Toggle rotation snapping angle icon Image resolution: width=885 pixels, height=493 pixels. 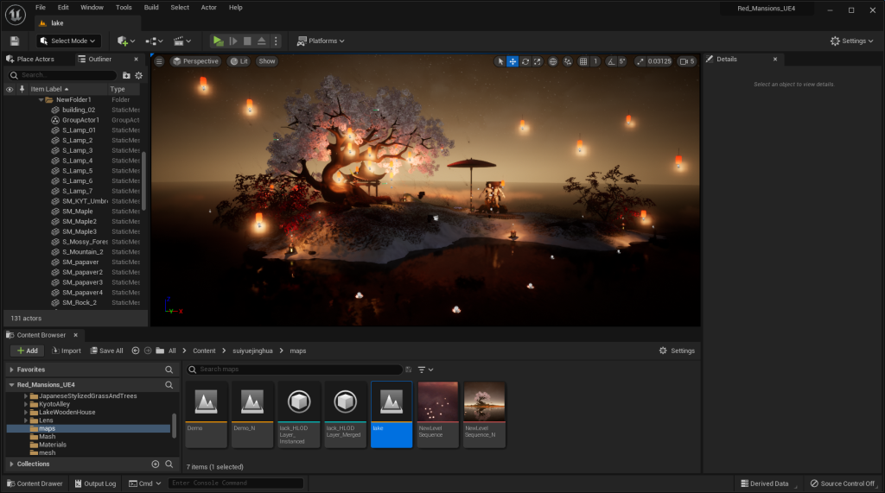click(611, 61)
